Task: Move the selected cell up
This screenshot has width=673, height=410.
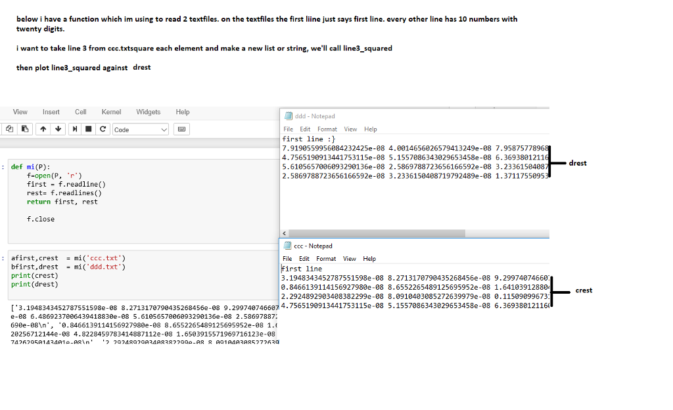Action: 43,129
